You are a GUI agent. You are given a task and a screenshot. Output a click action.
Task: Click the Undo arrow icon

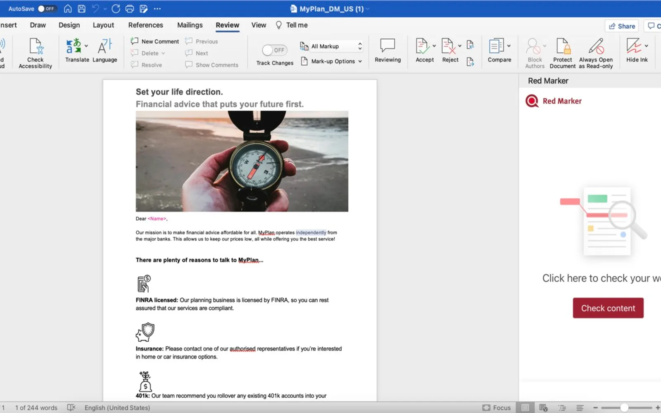96,9
